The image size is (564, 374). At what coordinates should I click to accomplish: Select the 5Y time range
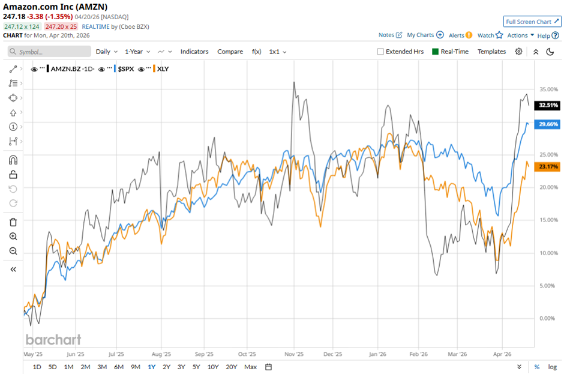point(196,367)
